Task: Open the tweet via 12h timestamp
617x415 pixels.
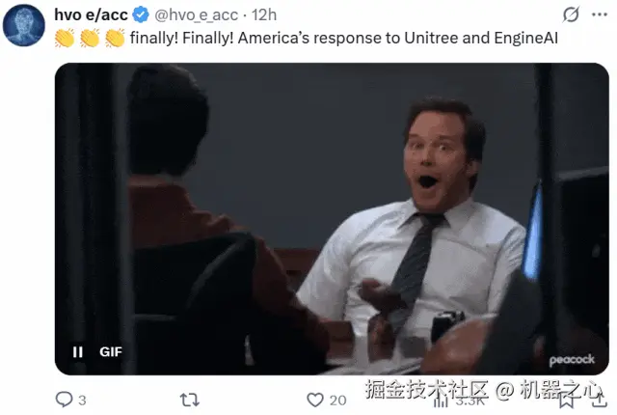Action: pyautogui.click(x=264, y=15)
